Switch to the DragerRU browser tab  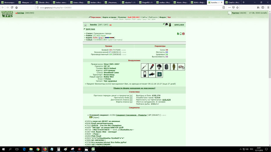[x=146, y=2]
